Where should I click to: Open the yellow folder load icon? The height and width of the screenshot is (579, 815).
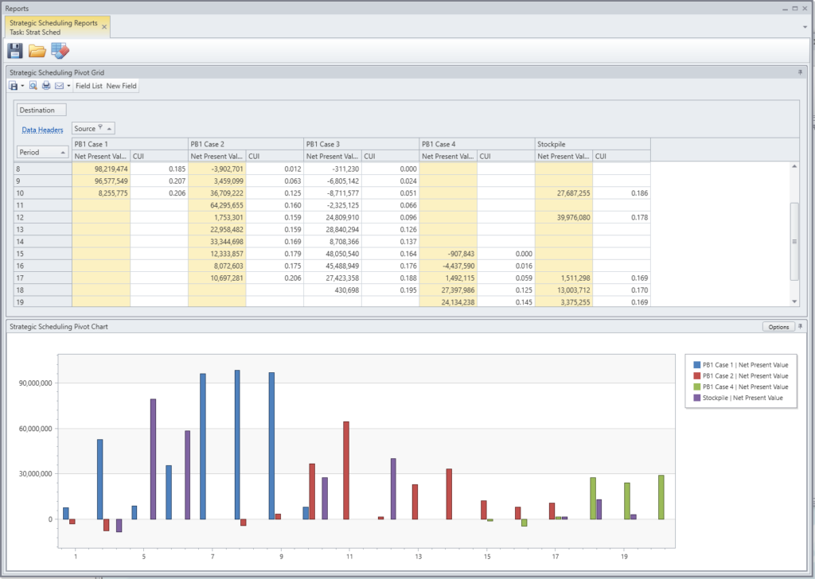(x=37, y=51)
